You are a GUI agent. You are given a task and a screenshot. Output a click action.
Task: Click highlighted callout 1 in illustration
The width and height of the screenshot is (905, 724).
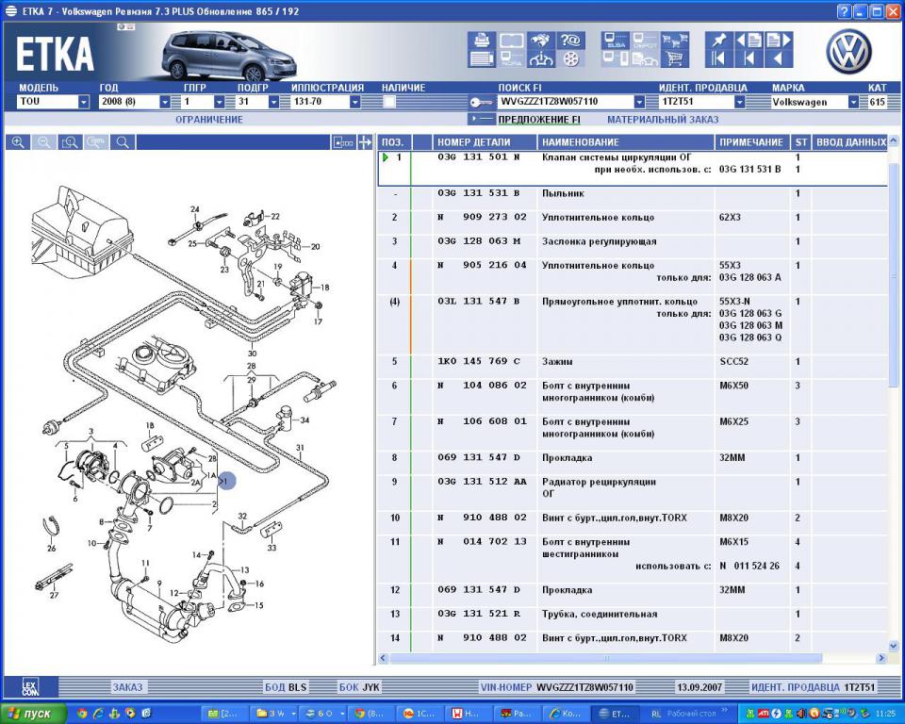click(226, 481)
